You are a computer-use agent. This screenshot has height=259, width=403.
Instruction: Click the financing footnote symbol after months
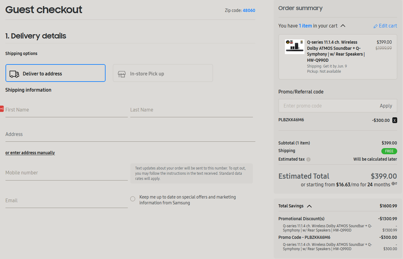394,184
